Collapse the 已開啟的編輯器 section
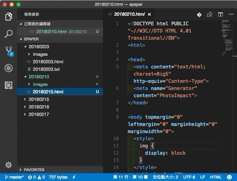 click(x=60, y=24)
